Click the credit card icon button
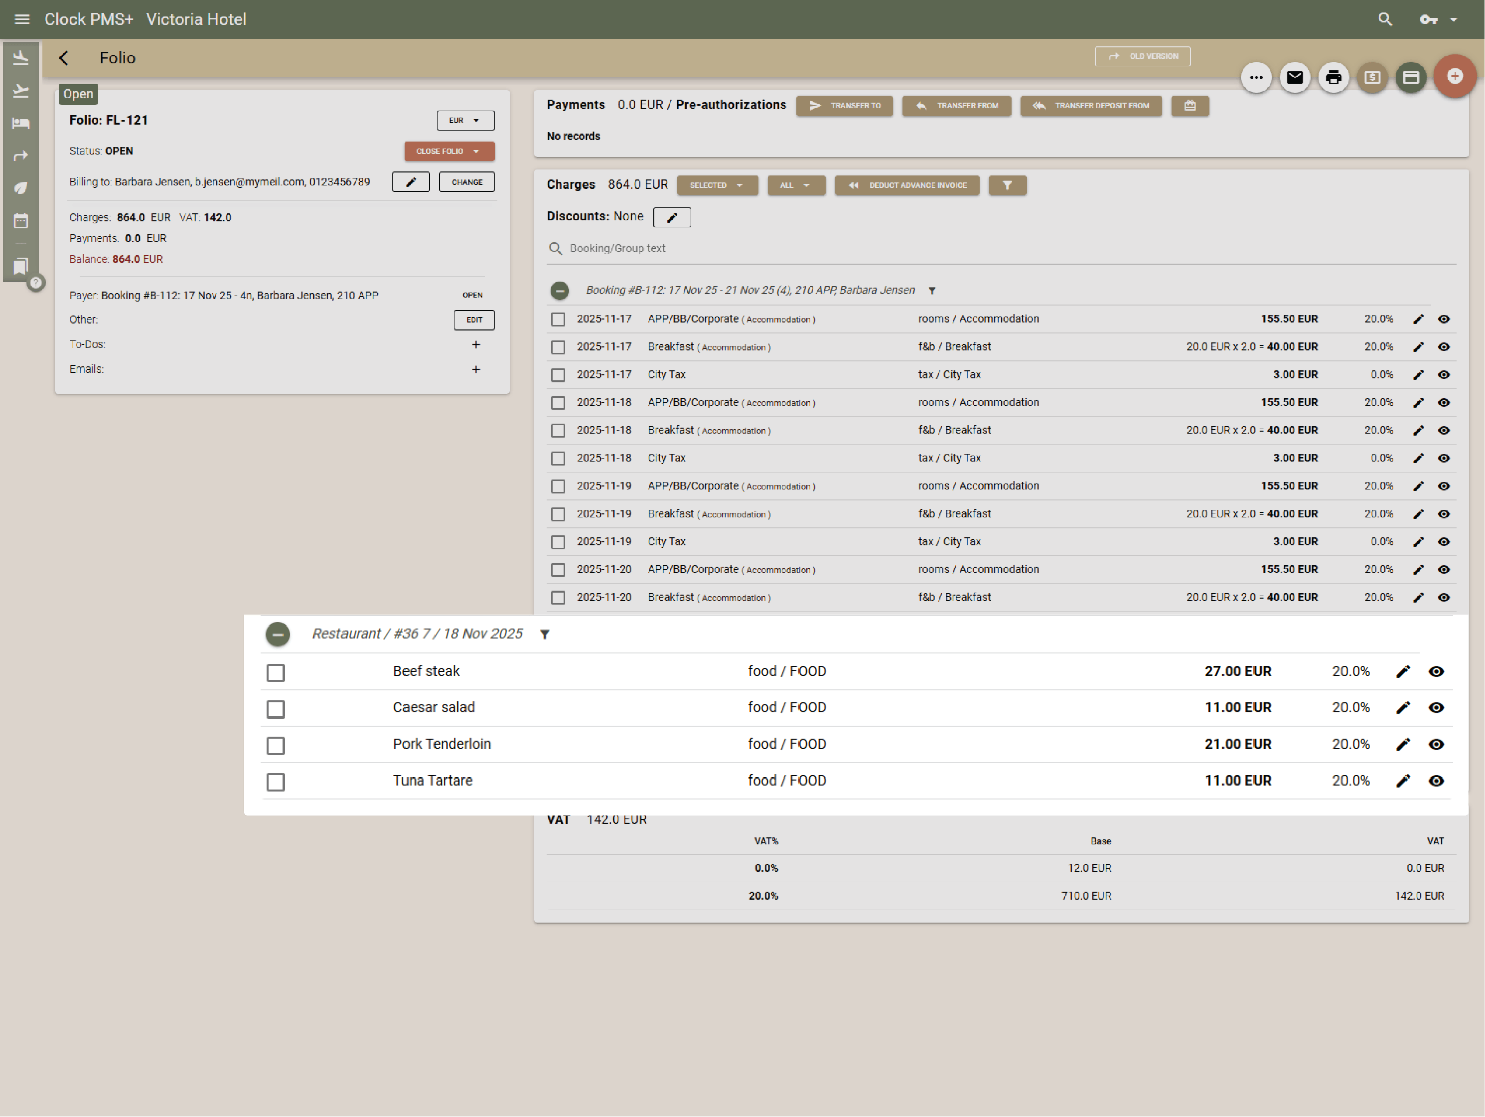Image resolution: width=1485 pixels, height=1117 pixels. (1410, 77)
